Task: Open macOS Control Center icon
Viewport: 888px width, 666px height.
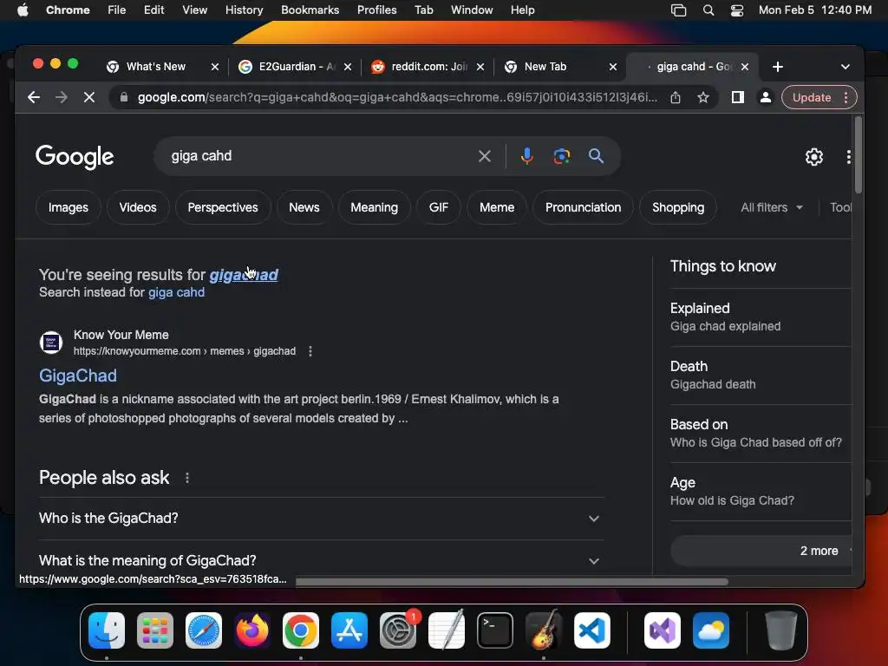Action: point(736,10)
